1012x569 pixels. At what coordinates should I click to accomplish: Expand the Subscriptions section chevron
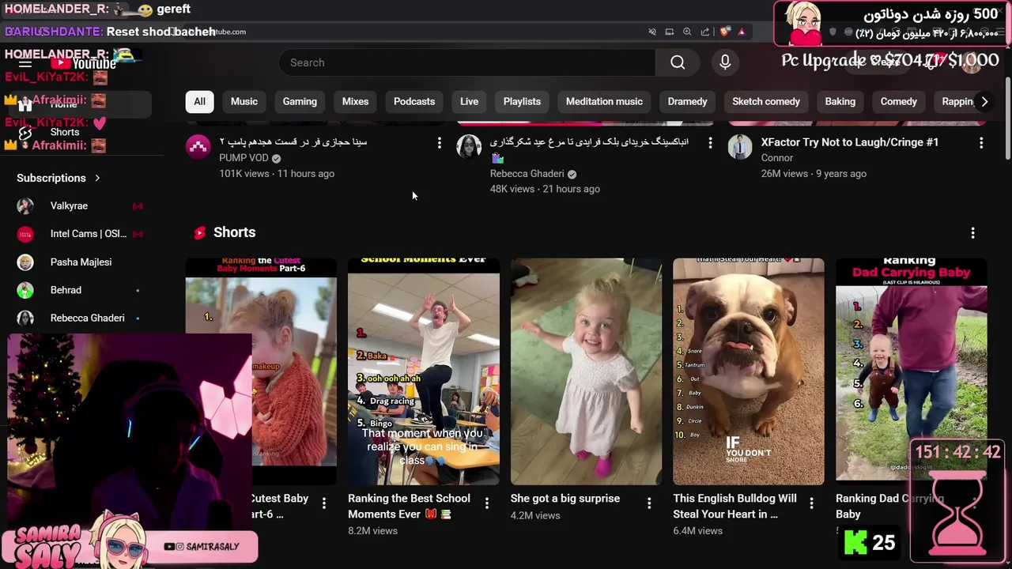click(x=97, y=178)
